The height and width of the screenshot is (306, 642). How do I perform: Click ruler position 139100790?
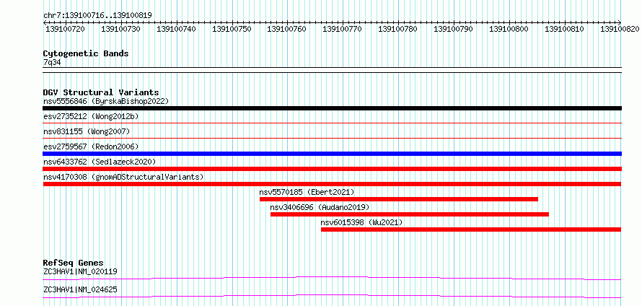tap(454, 29)
